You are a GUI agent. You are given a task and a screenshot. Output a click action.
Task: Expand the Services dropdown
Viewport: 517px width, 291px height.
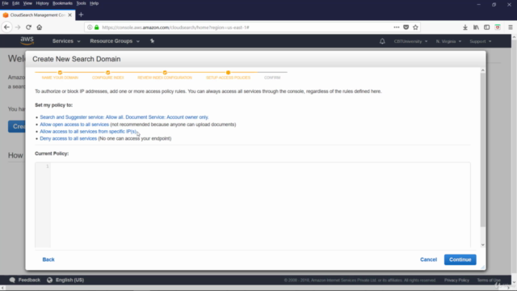(x=66, y=41)
